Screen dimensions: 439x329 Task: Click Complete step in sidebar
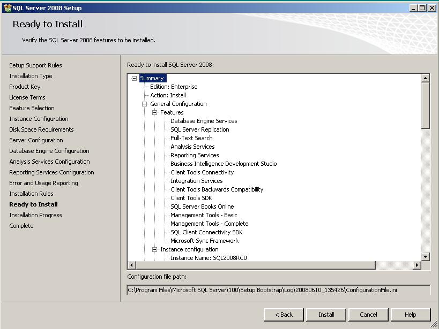pyautogui.click(x=21, y=226)
